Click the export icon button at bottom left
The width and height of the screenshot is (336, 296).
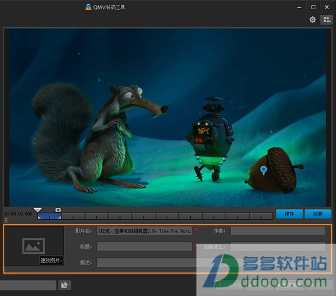65,285
